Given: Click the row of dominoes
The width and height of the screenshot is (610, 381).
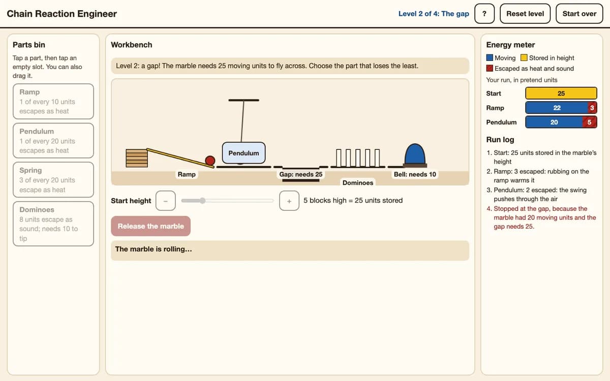Looking at the screenshot, I should (358, 158).
